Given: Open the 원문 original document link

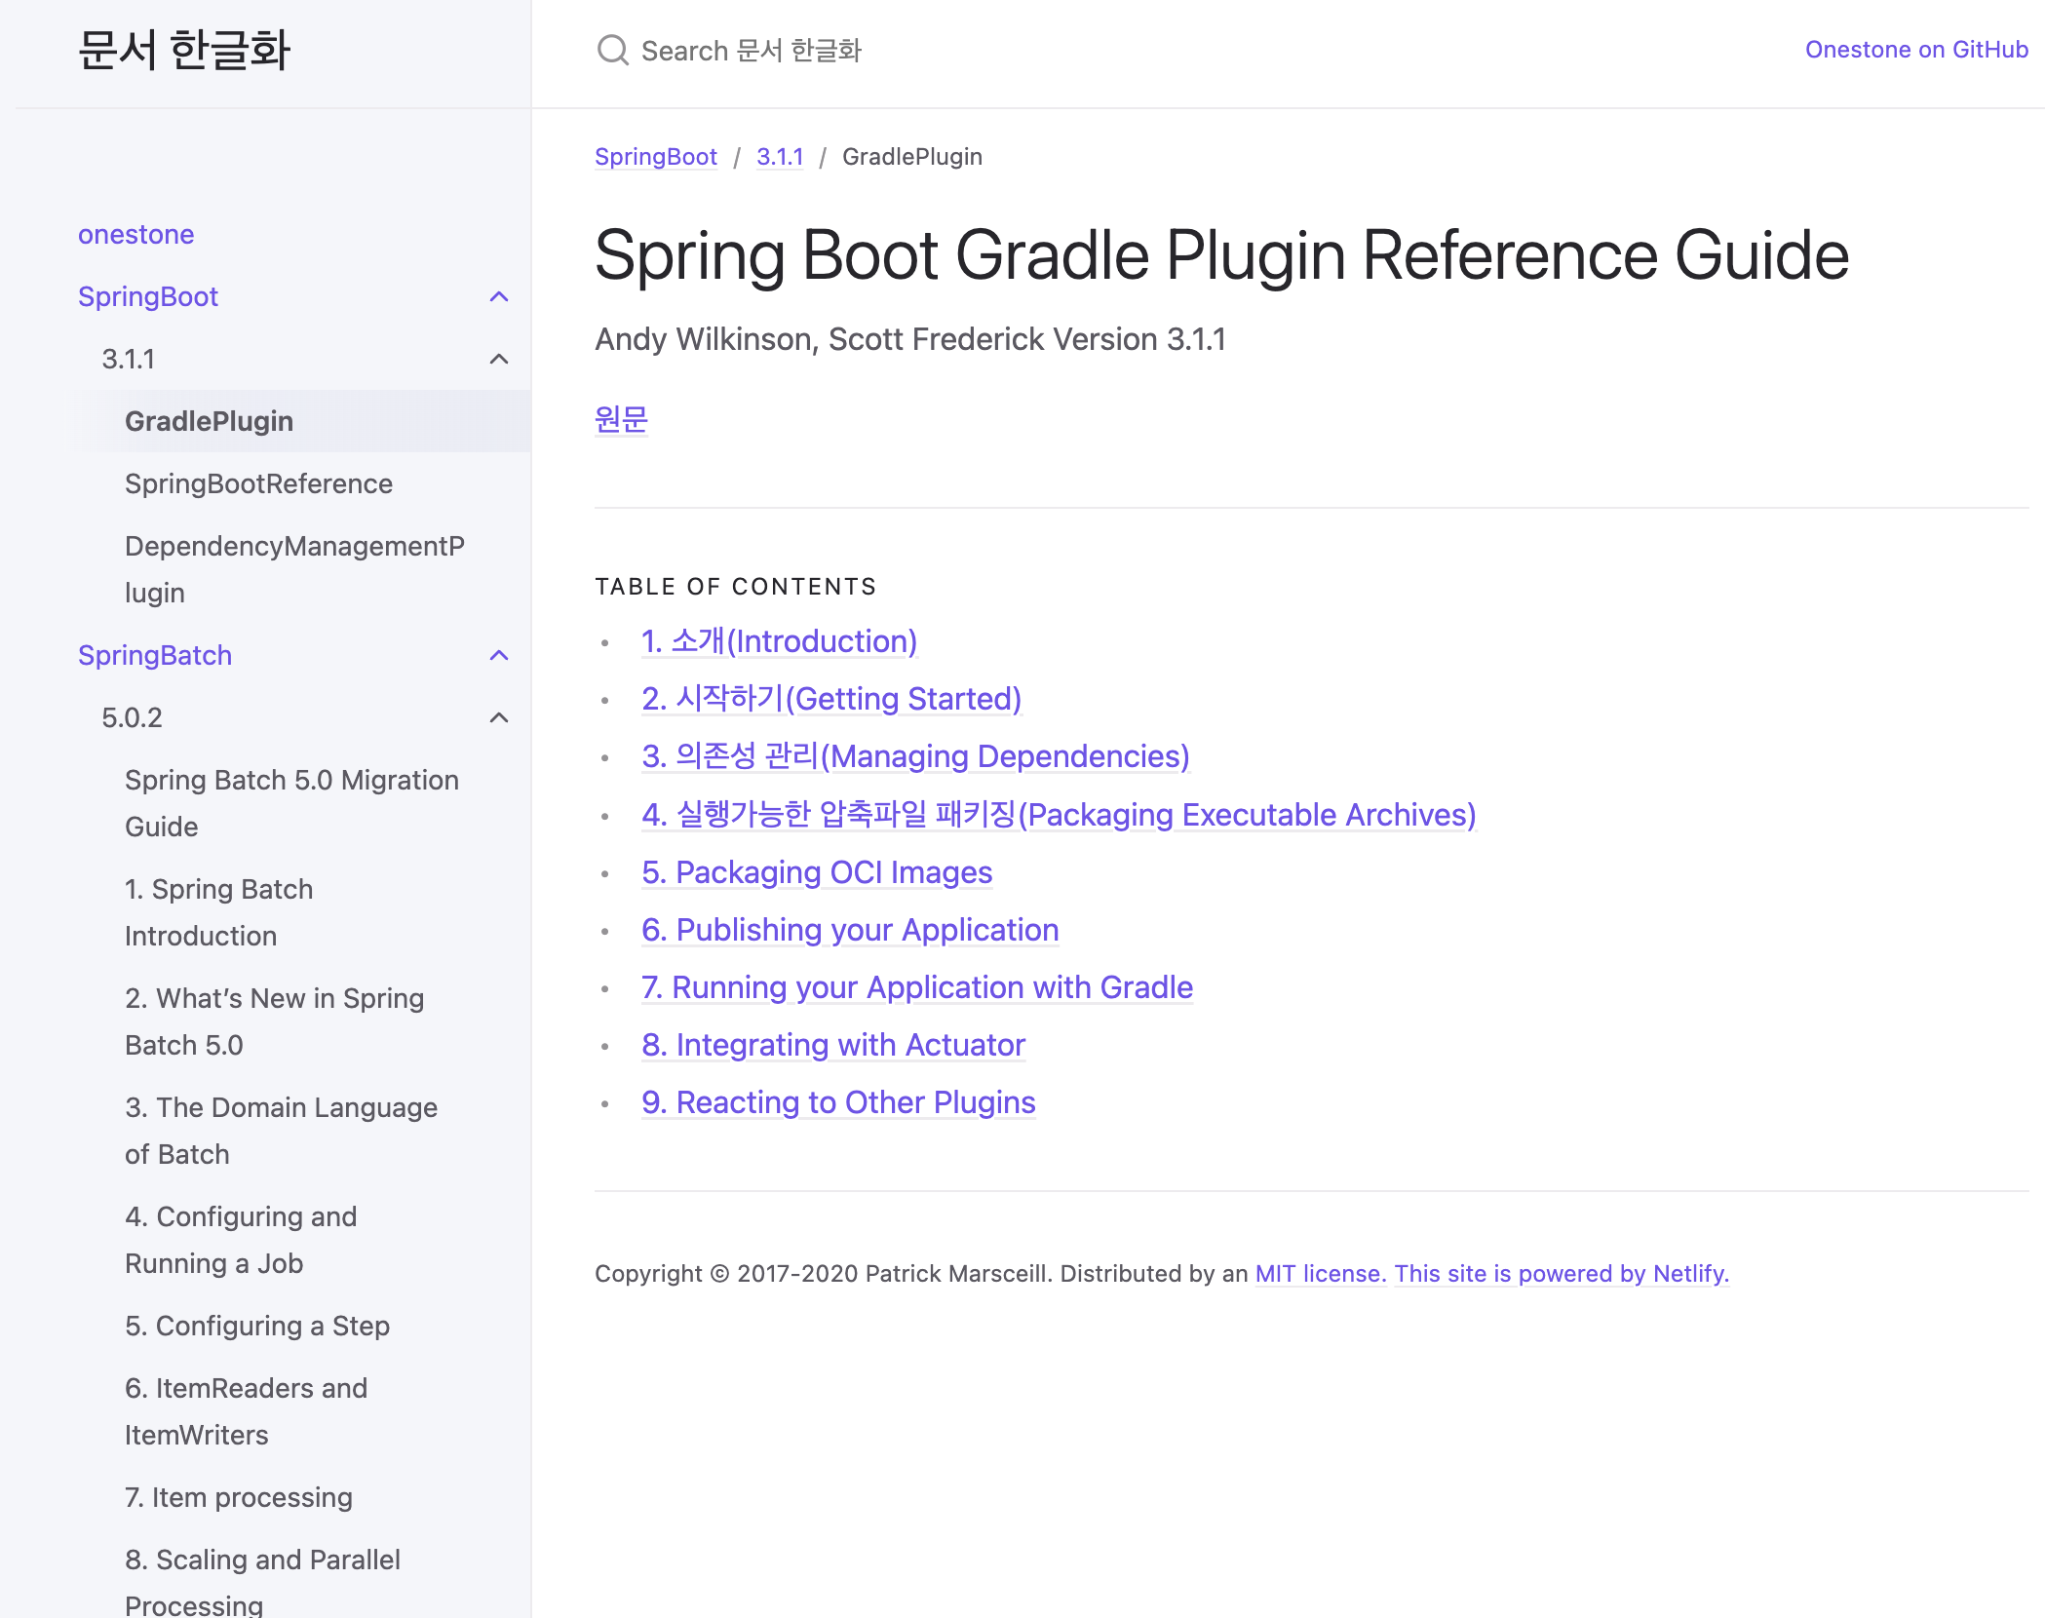Looking at the screenshot, I should click(x=621, y=419).
